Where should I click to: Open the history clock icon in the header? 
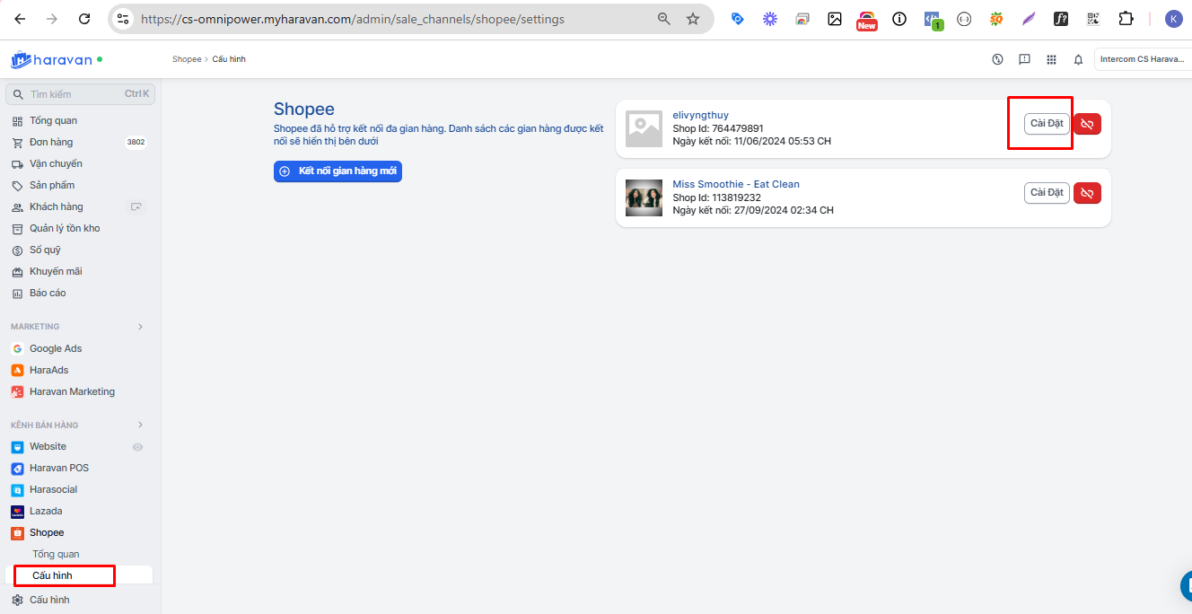pos(997,59)
